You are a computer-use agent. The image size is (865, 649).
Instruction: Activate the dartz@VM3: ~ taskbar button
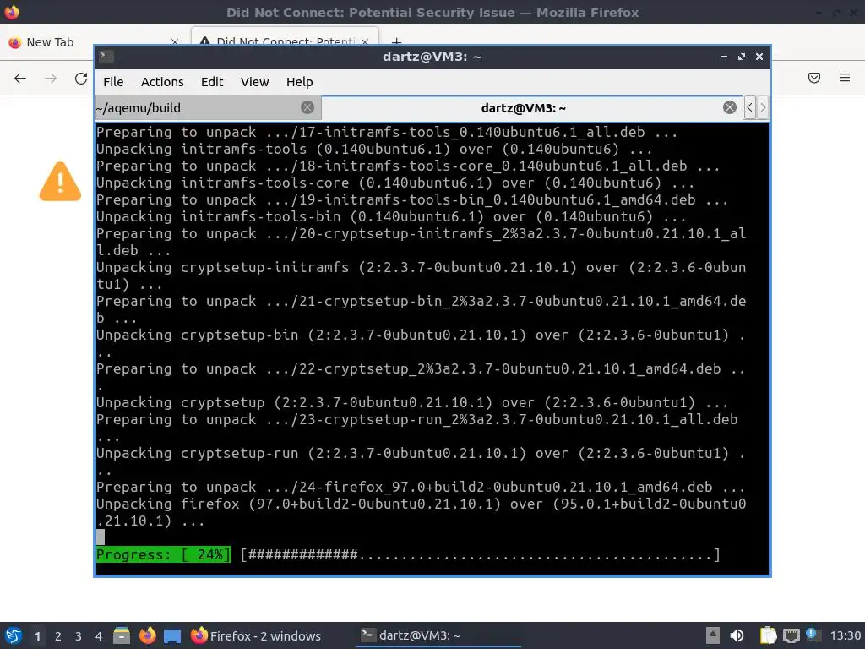pyautogui.click(x=438, y=635)
